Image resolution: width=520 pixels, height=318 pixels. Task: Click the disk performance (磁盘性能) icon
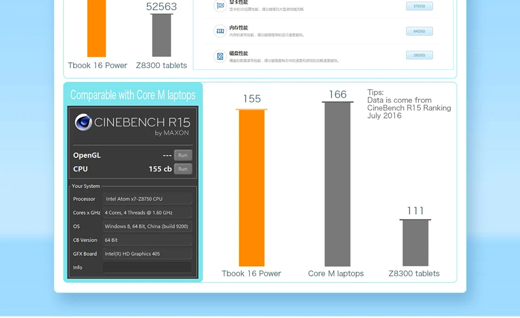[220, 56]
